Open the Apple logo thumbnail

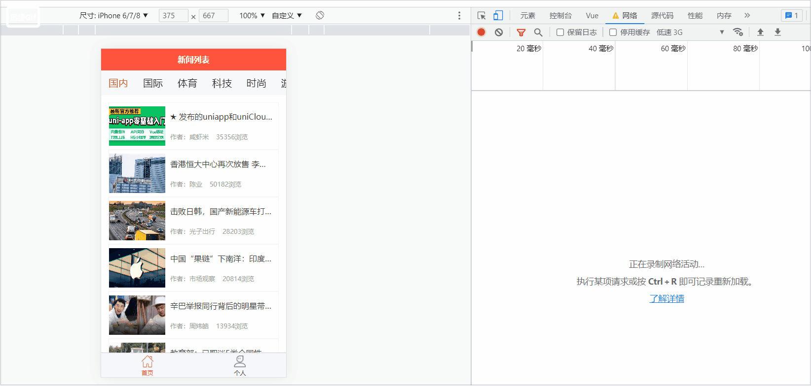pos(137,268)
